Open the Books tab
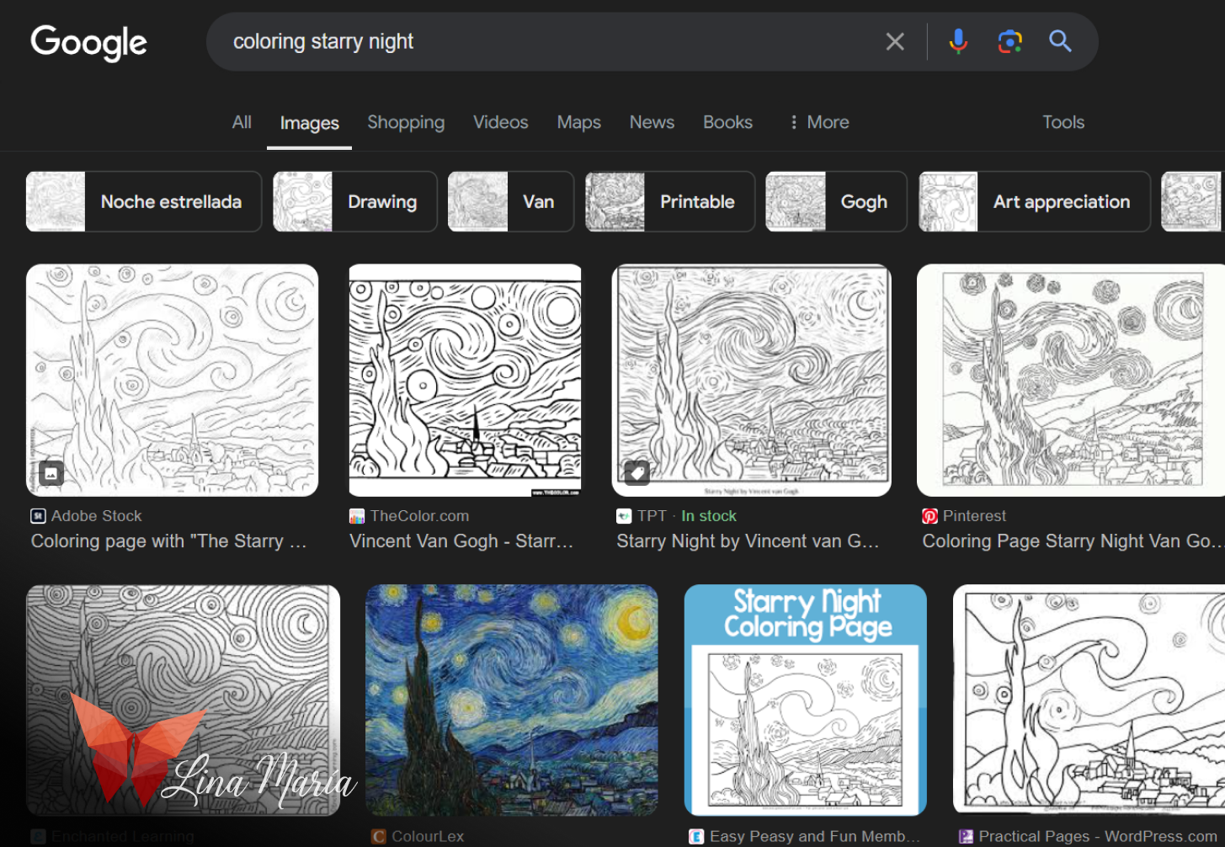Image resolution: width=1225 pixels, height=847 pixels. click(727, 122)
